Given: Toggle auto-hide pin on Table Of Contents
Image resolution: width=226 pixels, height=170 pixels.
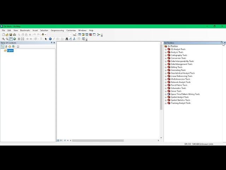Looking at the screenshot, I should point(52,42).
